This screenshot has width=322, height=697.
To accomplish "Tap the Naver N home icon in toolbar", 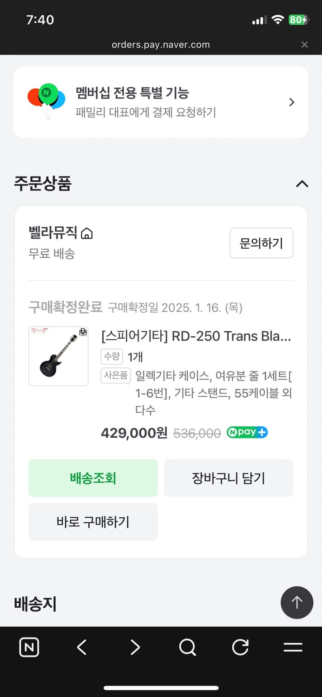I will click(29, 647).
